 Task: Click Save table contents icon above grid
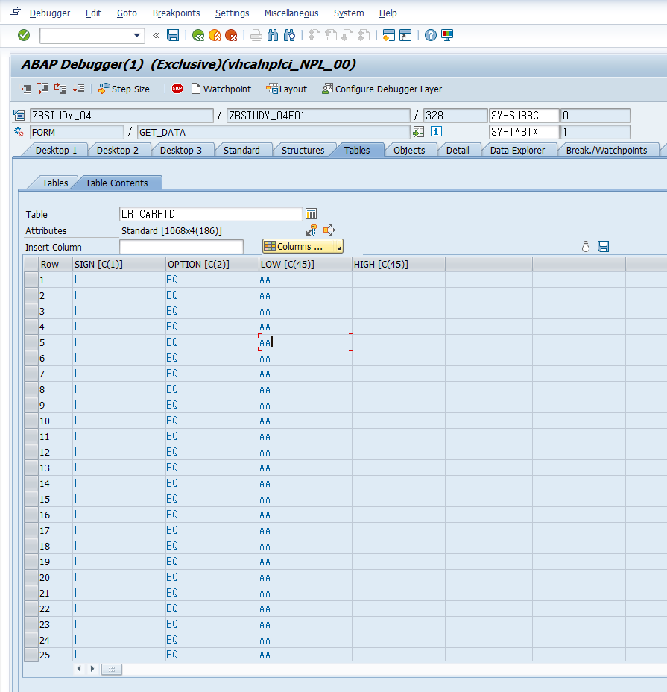click(x=602, y=246)
